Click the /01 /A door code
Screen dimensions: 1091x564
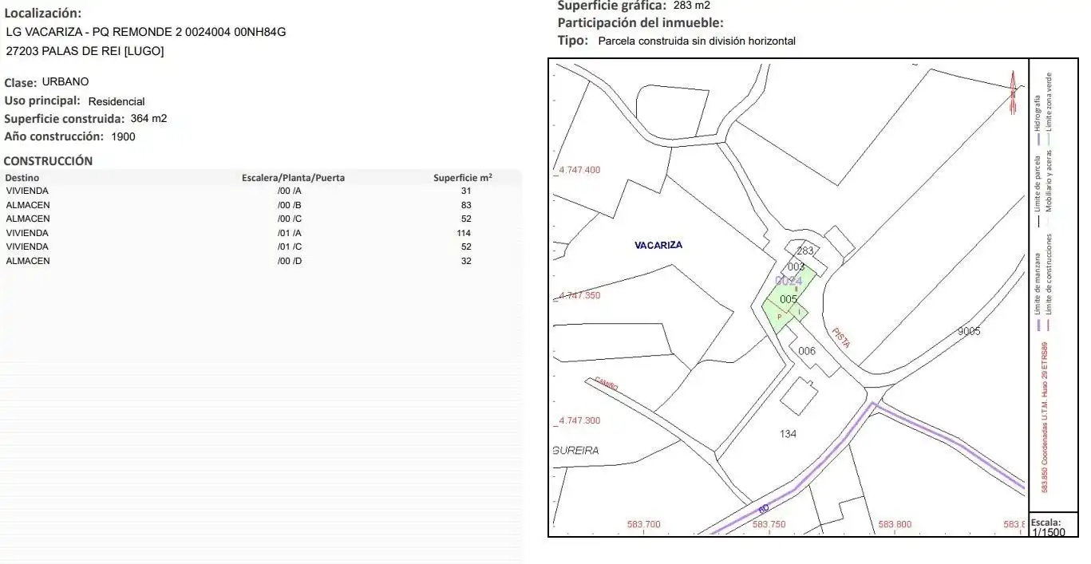coord(289,233)
